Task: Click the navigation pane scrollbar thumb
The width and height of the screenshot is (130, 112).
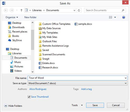Action: tap(32, 40)
